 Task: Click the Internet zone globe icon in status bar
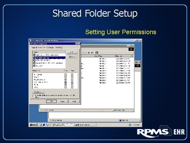click(120, 120)
